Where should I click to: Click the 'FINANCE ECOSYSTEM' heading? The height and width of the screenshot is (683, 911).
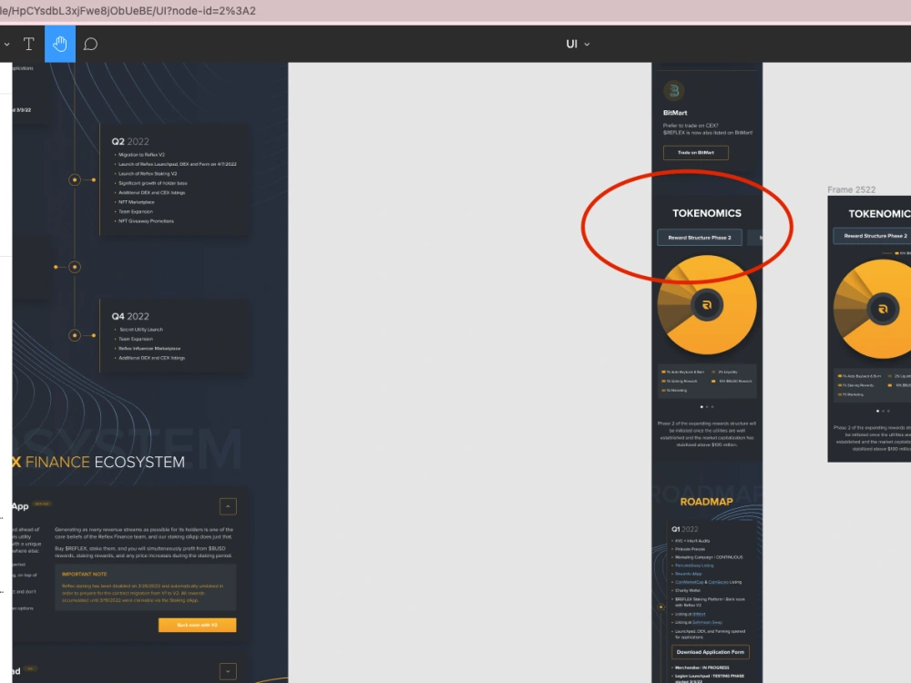pyautogui.click(x=105, y=463)
